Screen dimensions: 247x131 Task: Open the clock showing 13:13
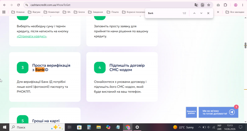pos(230,127)
